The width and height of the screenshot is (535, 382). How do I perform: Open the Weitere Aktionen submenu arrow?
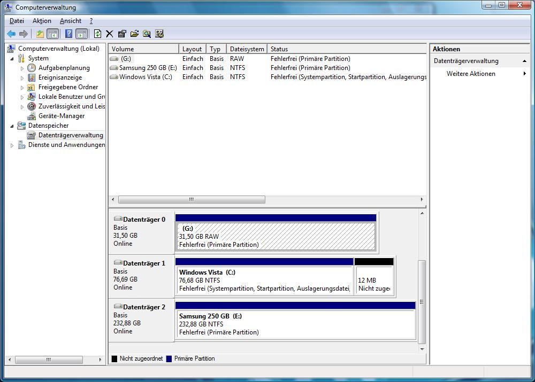tap(525, 74)
